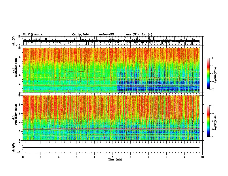This screenshot has width=228, height=176.
Task: Click the "7" tick on Time axis
Action: coord(149,157)
